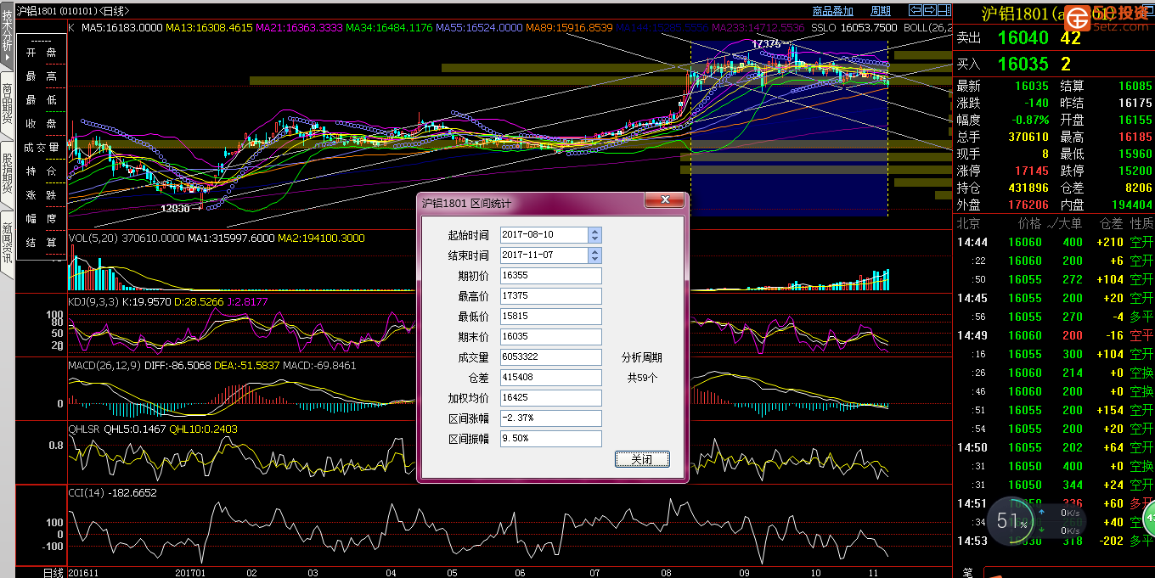1155x578 pixels.
Task: Click the 开盘 row in data legend
Action: (x=41, y=52)
